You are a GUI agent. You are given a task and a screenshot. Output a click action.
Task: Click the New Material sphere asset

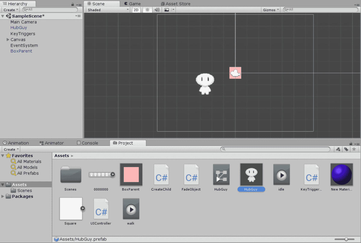(x=342, y=175)
